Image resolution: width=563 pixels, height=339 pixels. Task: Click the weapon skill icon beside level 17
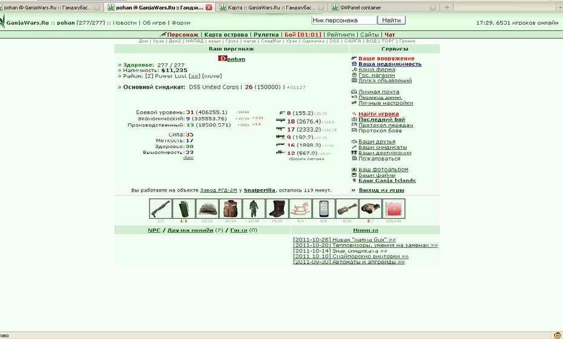280,129
